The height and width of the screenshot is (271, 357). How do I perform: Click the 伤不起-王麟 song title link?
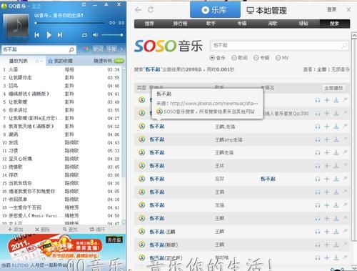click(162, 232)
